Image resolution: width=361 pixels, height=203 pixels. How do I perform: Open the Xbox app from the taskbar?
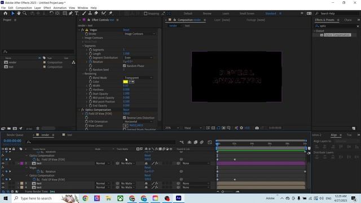tap(120, 198)
